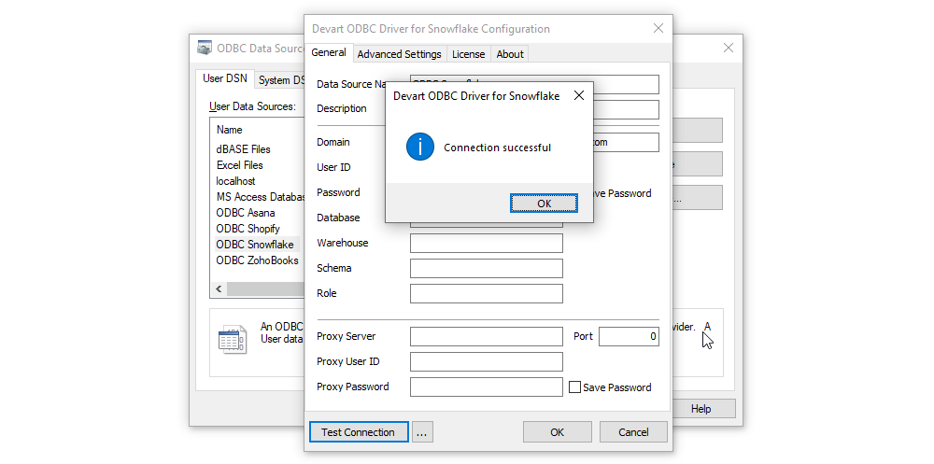Click the data source table icon in info panel
934x464 pixels.
coord(232,340)
